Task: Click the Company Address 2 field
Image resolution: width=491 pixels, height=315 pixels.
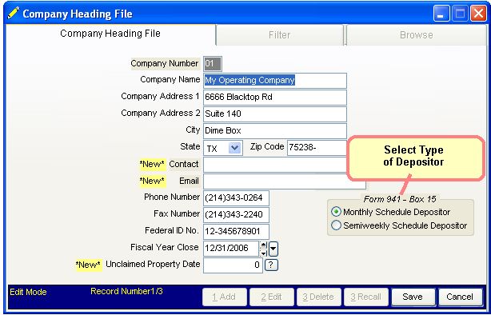Action: [x=275, y=114]
